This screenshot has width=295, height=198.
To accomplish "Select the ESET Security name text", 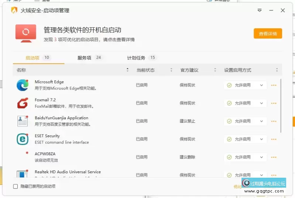I will pyautogui.click(x=47, y=136).
